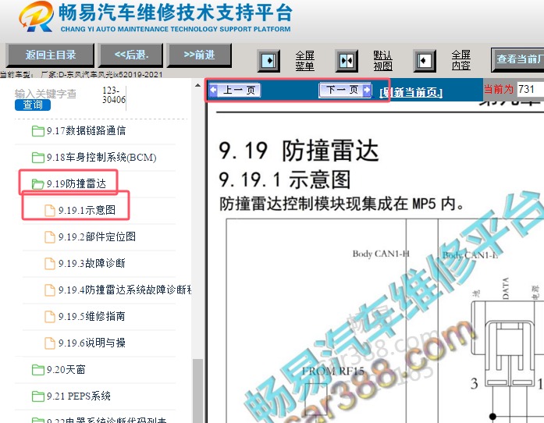The width and height of the screenshot is (544, 423).
Task: Click document icon beside 9.19.3故障诊断
Action: [x=50, y=264]
